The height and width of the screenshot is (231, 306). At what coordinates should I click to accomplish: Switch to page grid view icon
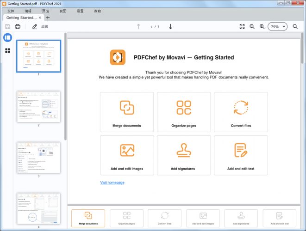[x=7, y=51]
